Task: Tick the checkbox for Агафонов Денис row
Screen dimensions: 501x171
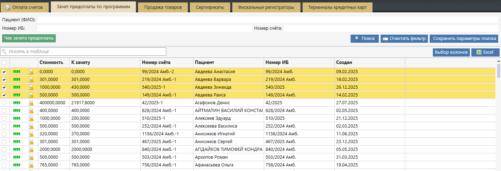Action: (4, 103)
